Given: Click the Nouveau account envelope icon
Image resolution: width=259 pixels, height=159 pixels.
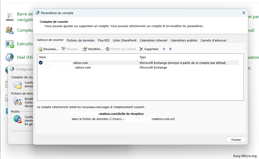Looking at the screenshot, I should (x=40, y=49).
